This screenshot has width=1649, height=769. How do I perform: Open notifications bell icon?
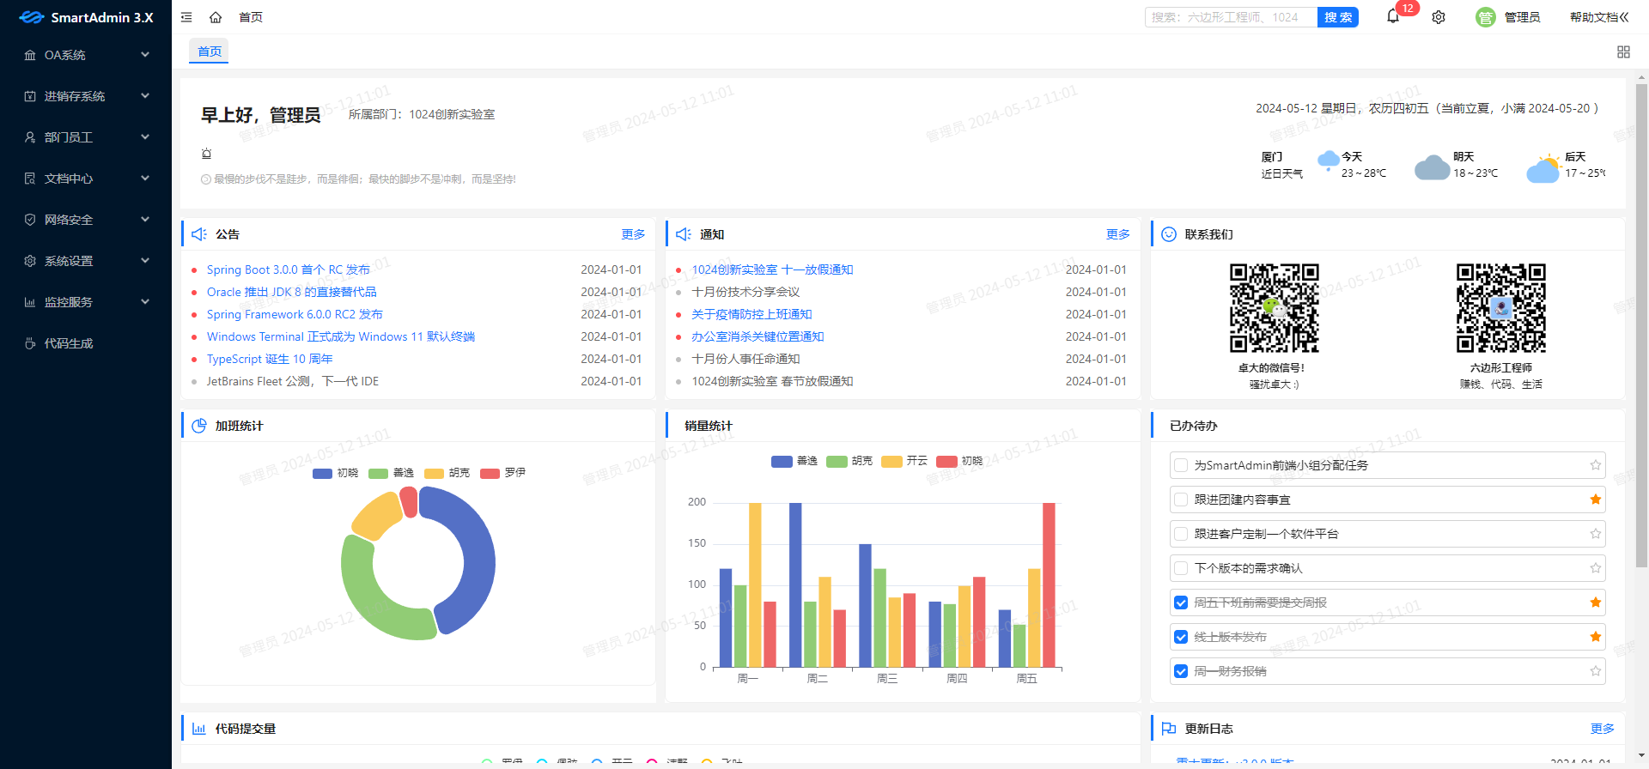pyautogui.click(x=1393, y=16)
